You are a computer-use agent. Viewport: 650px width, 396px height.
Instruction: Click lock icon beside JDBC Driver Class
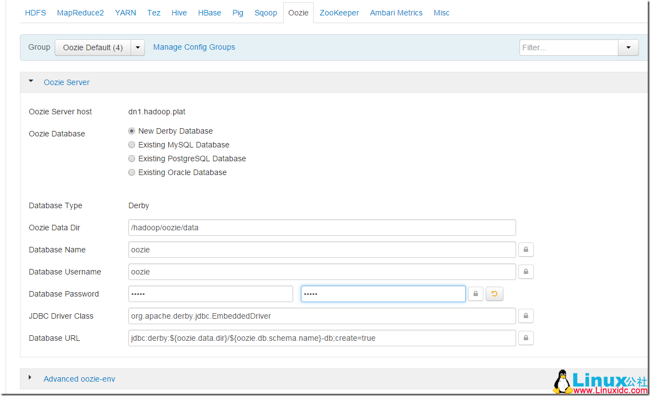coord(526,316)
